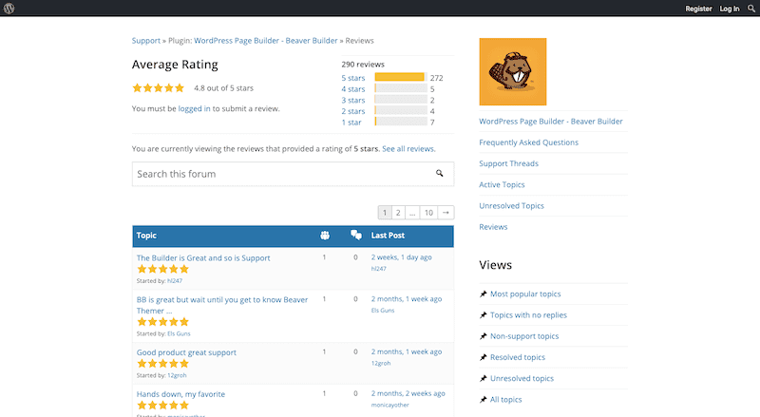Click Register in the top bar
The height and width of the screenshot is (417, 760).
698,9
